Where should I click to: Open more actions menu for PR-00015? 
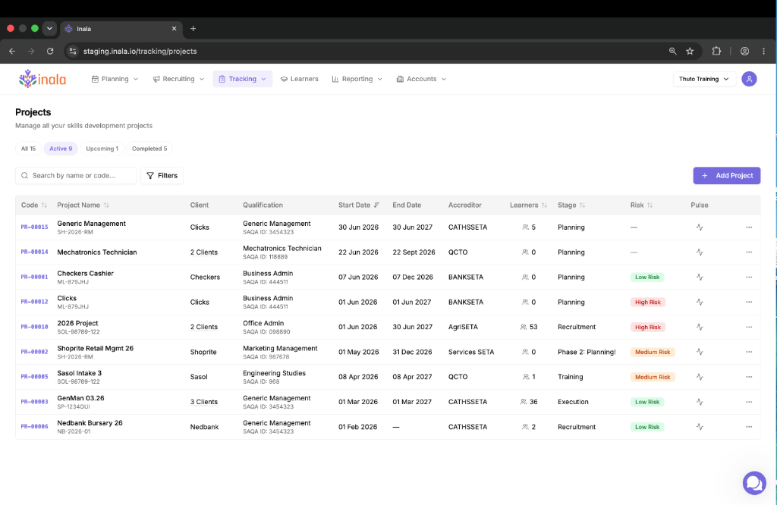point(749,227)
